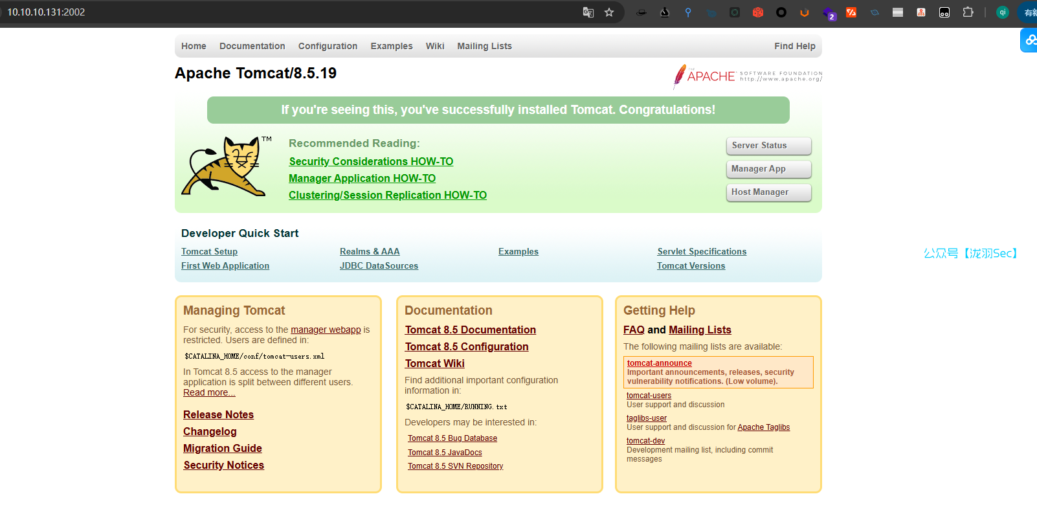Click the Server Status button
The width and height of the screenshot is (1037, 505).
click(x=768, y=146)
